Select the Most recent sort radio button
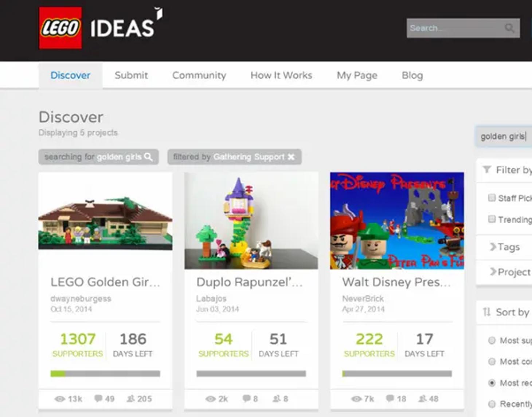The image size is (532, 417). pyautogui.click(x=492, y=383)
